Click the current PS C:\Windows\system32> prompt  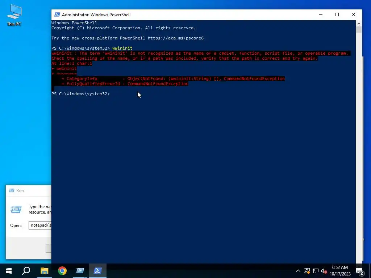point(81,94)
